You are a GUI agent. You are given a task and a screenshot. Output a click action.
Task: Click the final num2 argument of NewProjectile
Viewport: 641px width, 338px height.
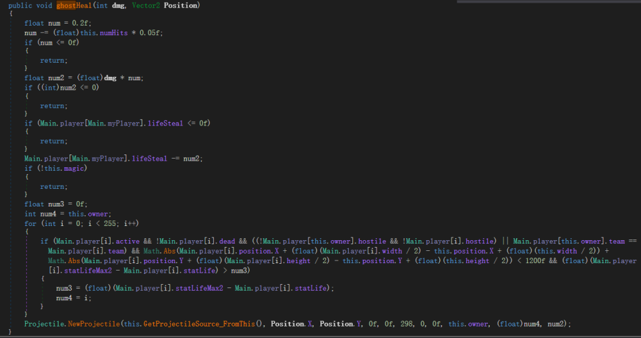[x=556, y=324]
